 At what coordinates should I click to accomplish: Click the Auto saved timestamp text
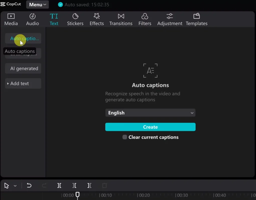tap(87, 4)
